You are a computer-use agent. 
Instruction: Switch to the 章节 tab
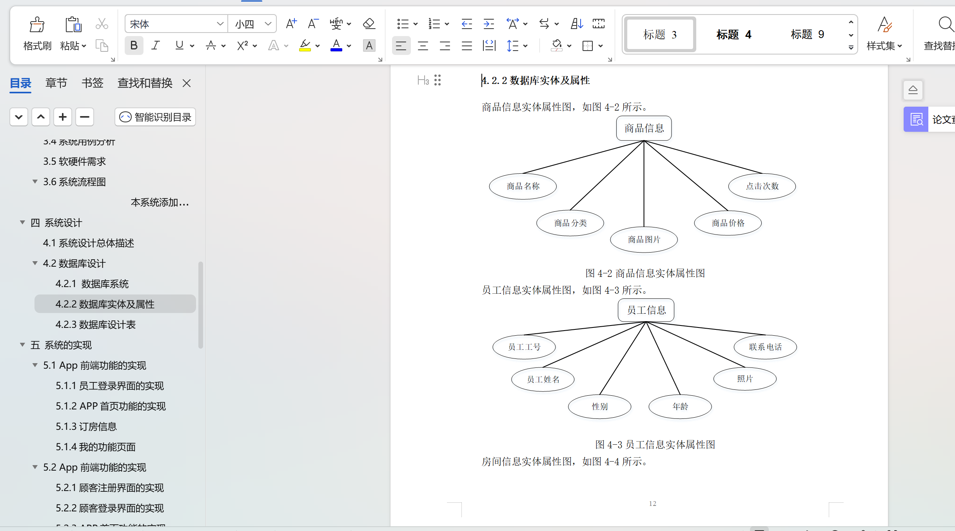pyautogui.click(x=56, y=83)
